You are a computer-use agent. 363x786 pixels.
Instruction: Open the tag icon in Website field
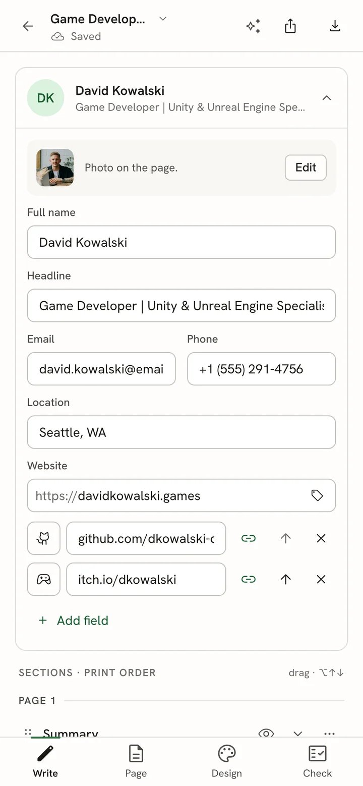click(x=317, y=495)
